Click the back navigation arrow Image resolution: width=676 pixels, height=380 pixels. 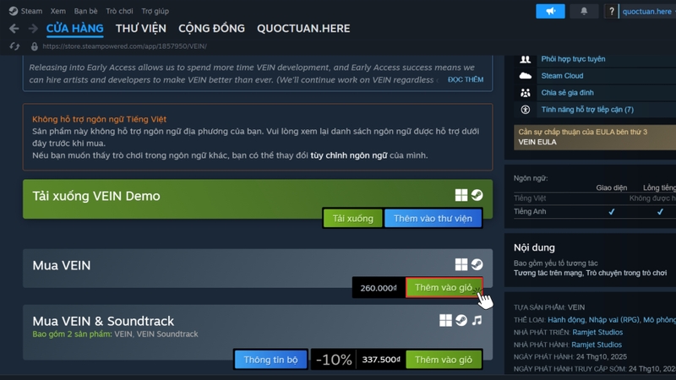(14, 29)
